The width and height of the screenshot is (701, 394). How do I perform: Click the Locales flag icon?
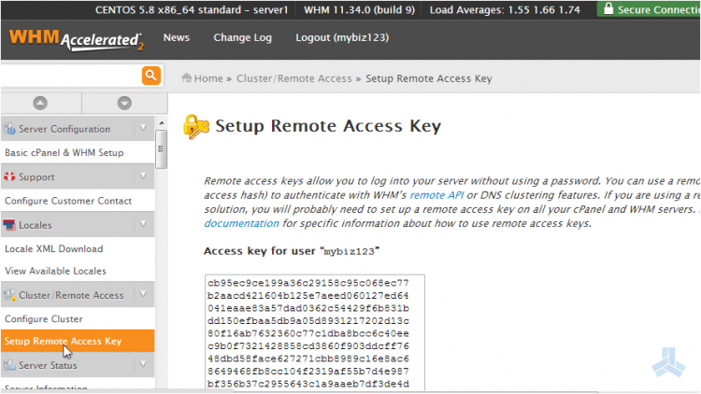[x=9, y=225]
